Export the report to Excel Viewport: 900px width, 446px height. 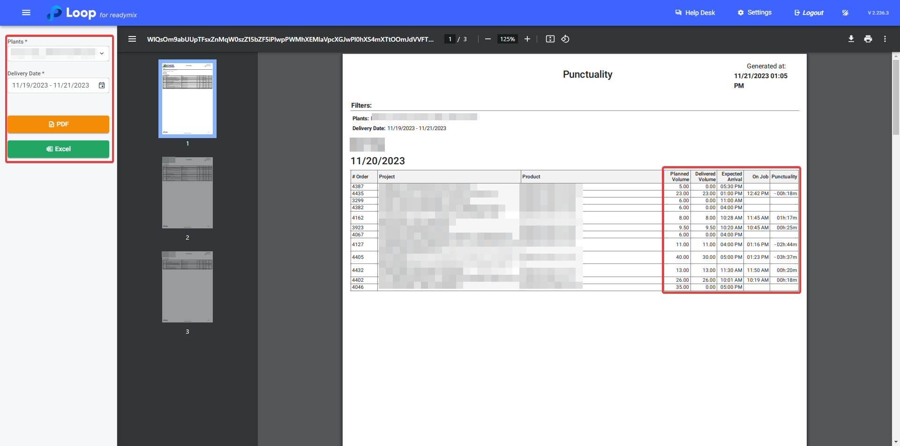[58, 149]
